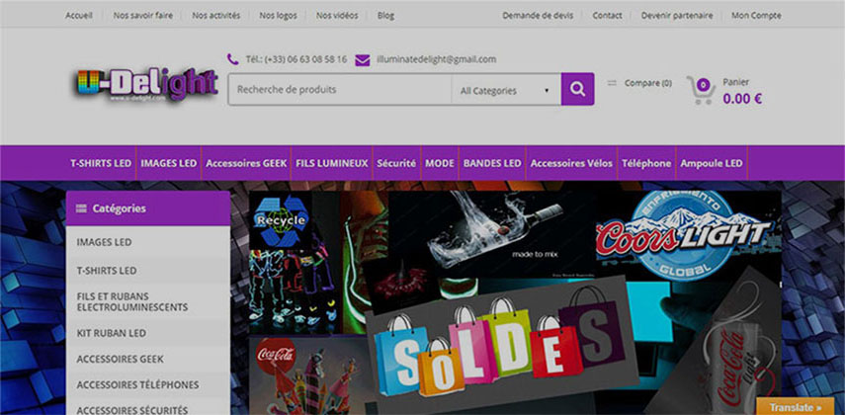Open BANDES LED nav category
Viewport: 845px width, 415px height.
click(x=492, y=163)
